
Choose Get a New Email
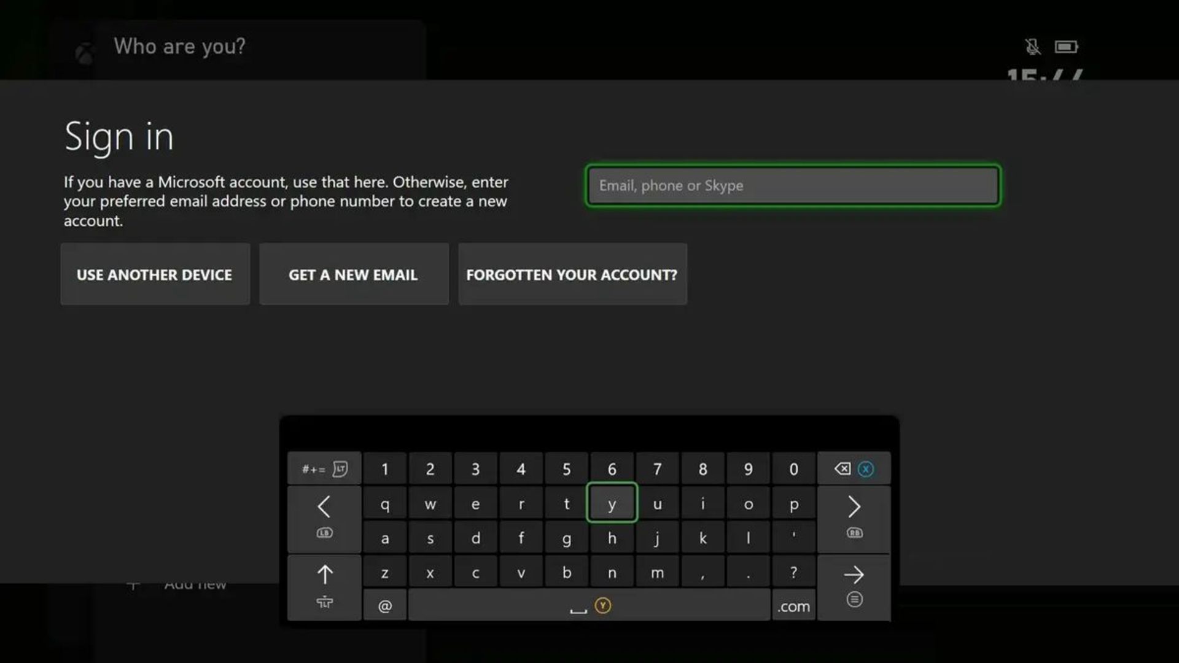pyautogui.click(x=354, y=274)
